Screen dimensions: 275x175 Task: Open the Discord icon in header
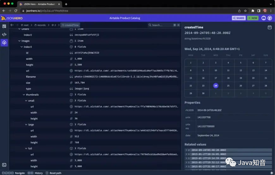click(264, 18)
